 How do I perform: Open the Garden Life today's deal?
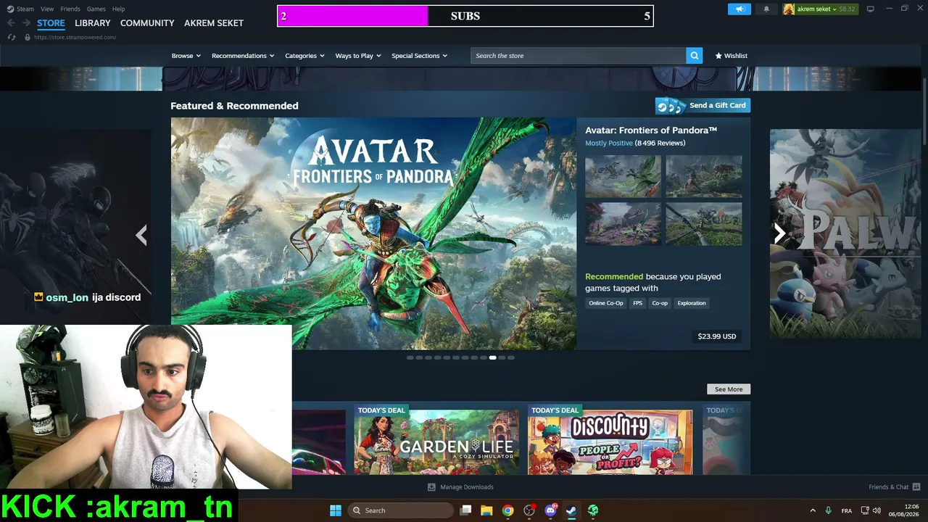[x=436, y=440]
